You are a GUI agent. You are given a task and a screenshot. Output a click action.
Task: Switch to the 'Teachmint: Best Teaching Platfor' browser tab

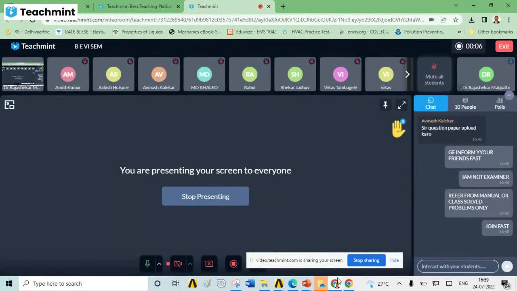[x=139, y=6]
